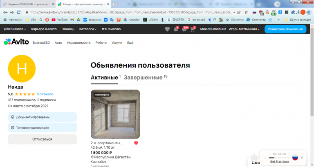This screenshot has width=314, height=167.
Task: Open the Телефон подтверждён badge
Action: click(43, 128)
